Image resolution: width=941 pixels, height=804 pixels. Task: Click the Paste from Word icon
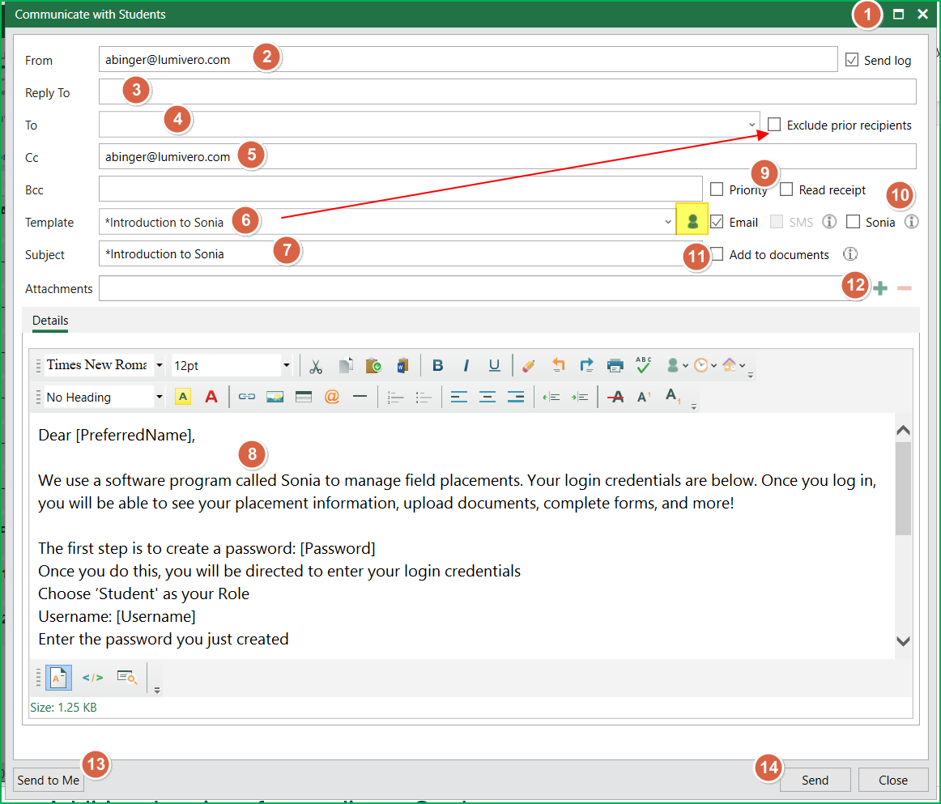point(402,365)
